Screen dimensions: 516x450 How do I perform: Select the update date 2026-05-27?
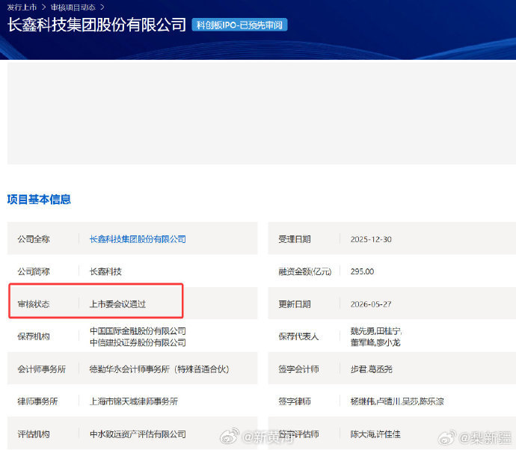click(371, 304)
